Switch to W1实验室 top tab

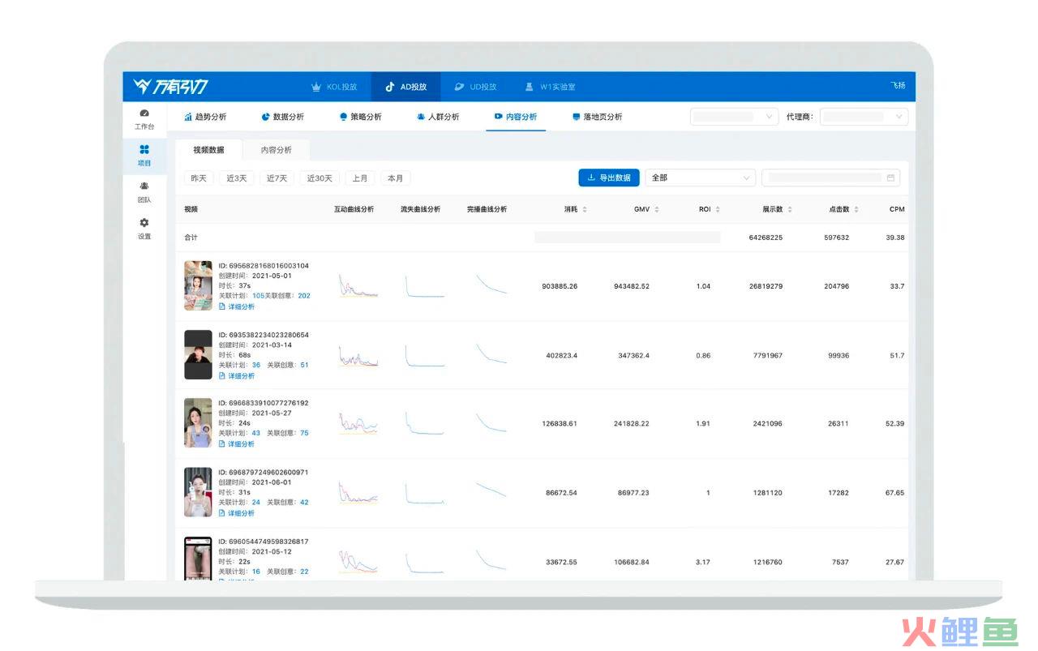(x=551, y=87)
